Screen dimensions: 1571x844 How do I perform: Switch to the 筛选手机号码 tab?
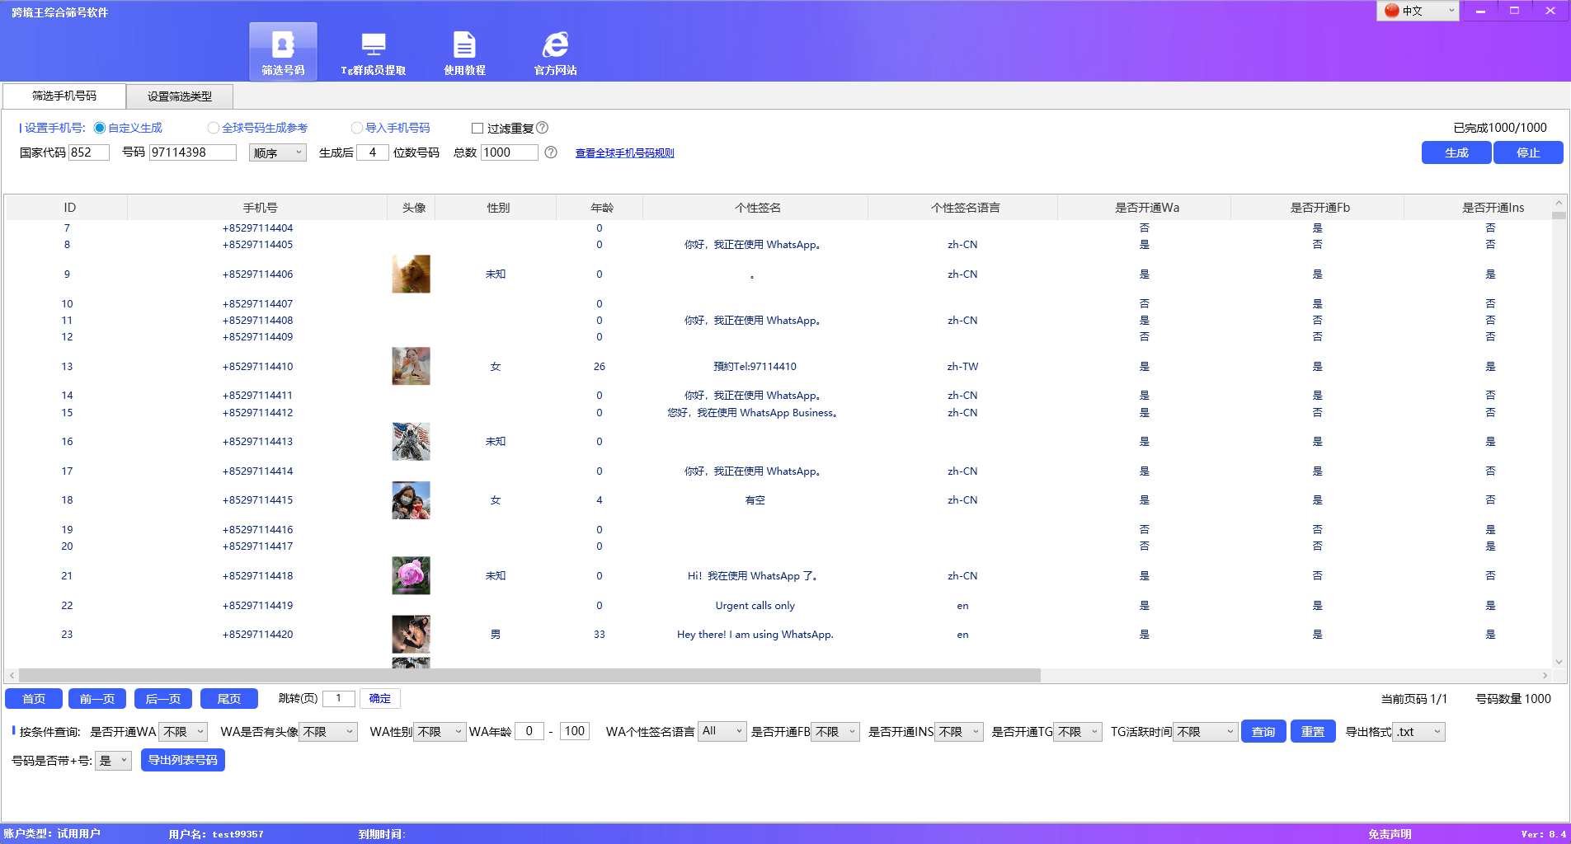click(x=63, y=96)
